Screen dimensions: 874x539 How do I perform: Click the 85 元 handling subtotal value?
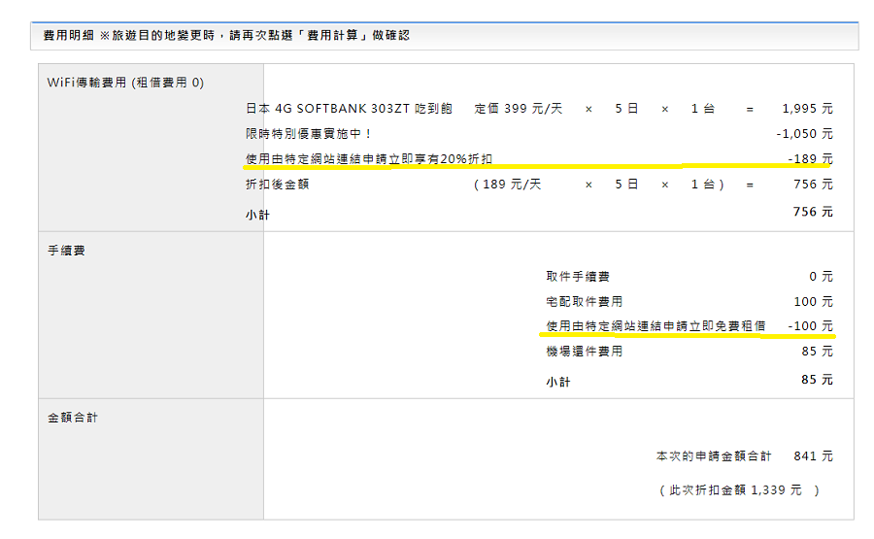click(817, 380)
